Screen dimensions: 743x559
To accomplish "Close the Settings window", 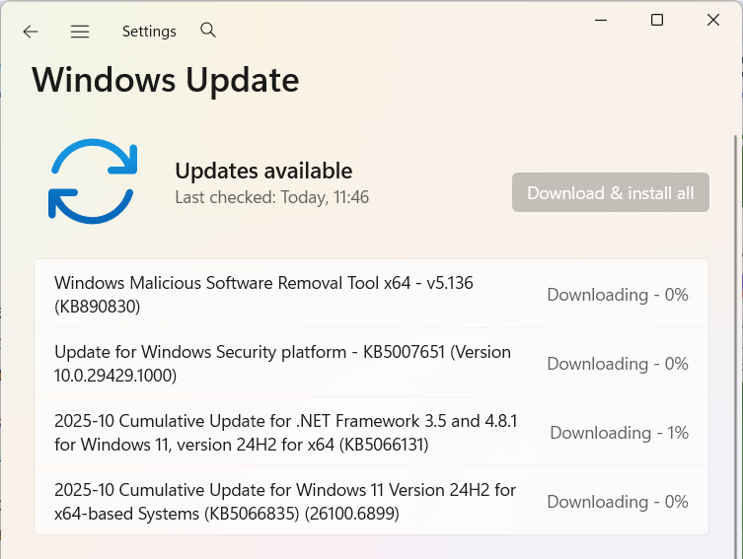I will click(x=712, y=20).
